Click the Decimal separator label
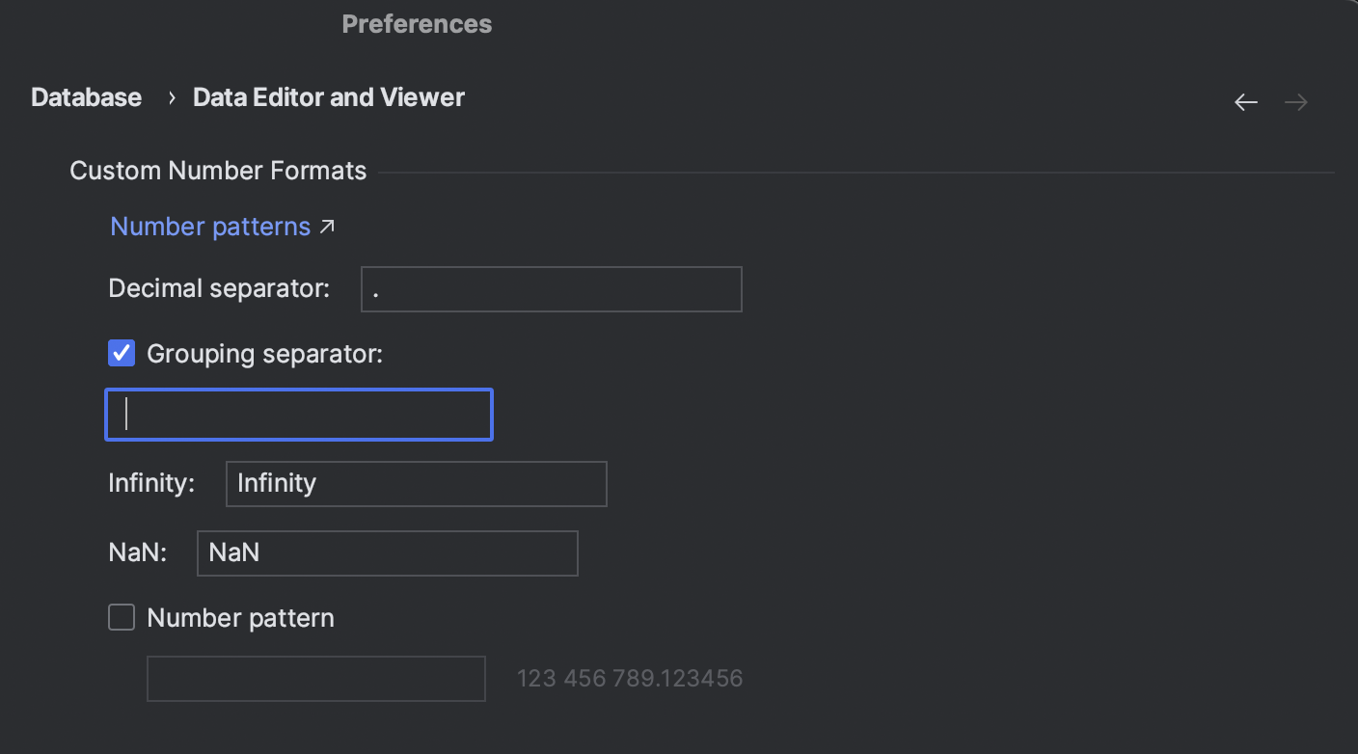This screenshot has width=1358, height=754. pyautogui.click(x=219, y=288)
